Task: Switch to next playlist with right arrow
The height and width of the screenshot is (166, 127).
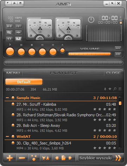Action: coord(70,158)
